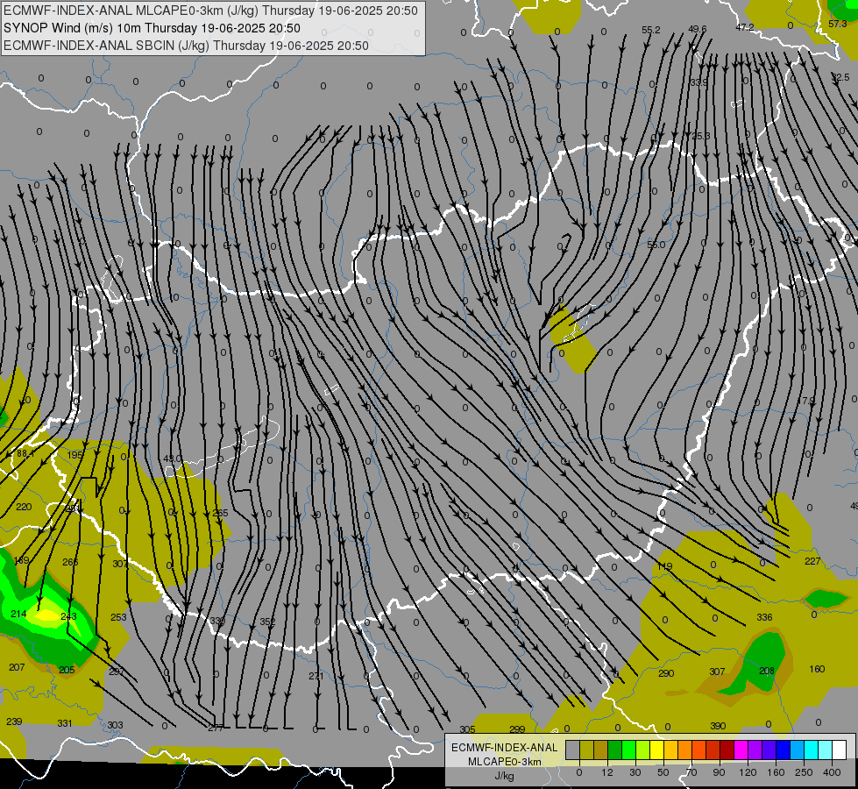Pick the pure yellow legend swatch
The image size is (858, 789).
pyautogui.click(x=657, y=750)
